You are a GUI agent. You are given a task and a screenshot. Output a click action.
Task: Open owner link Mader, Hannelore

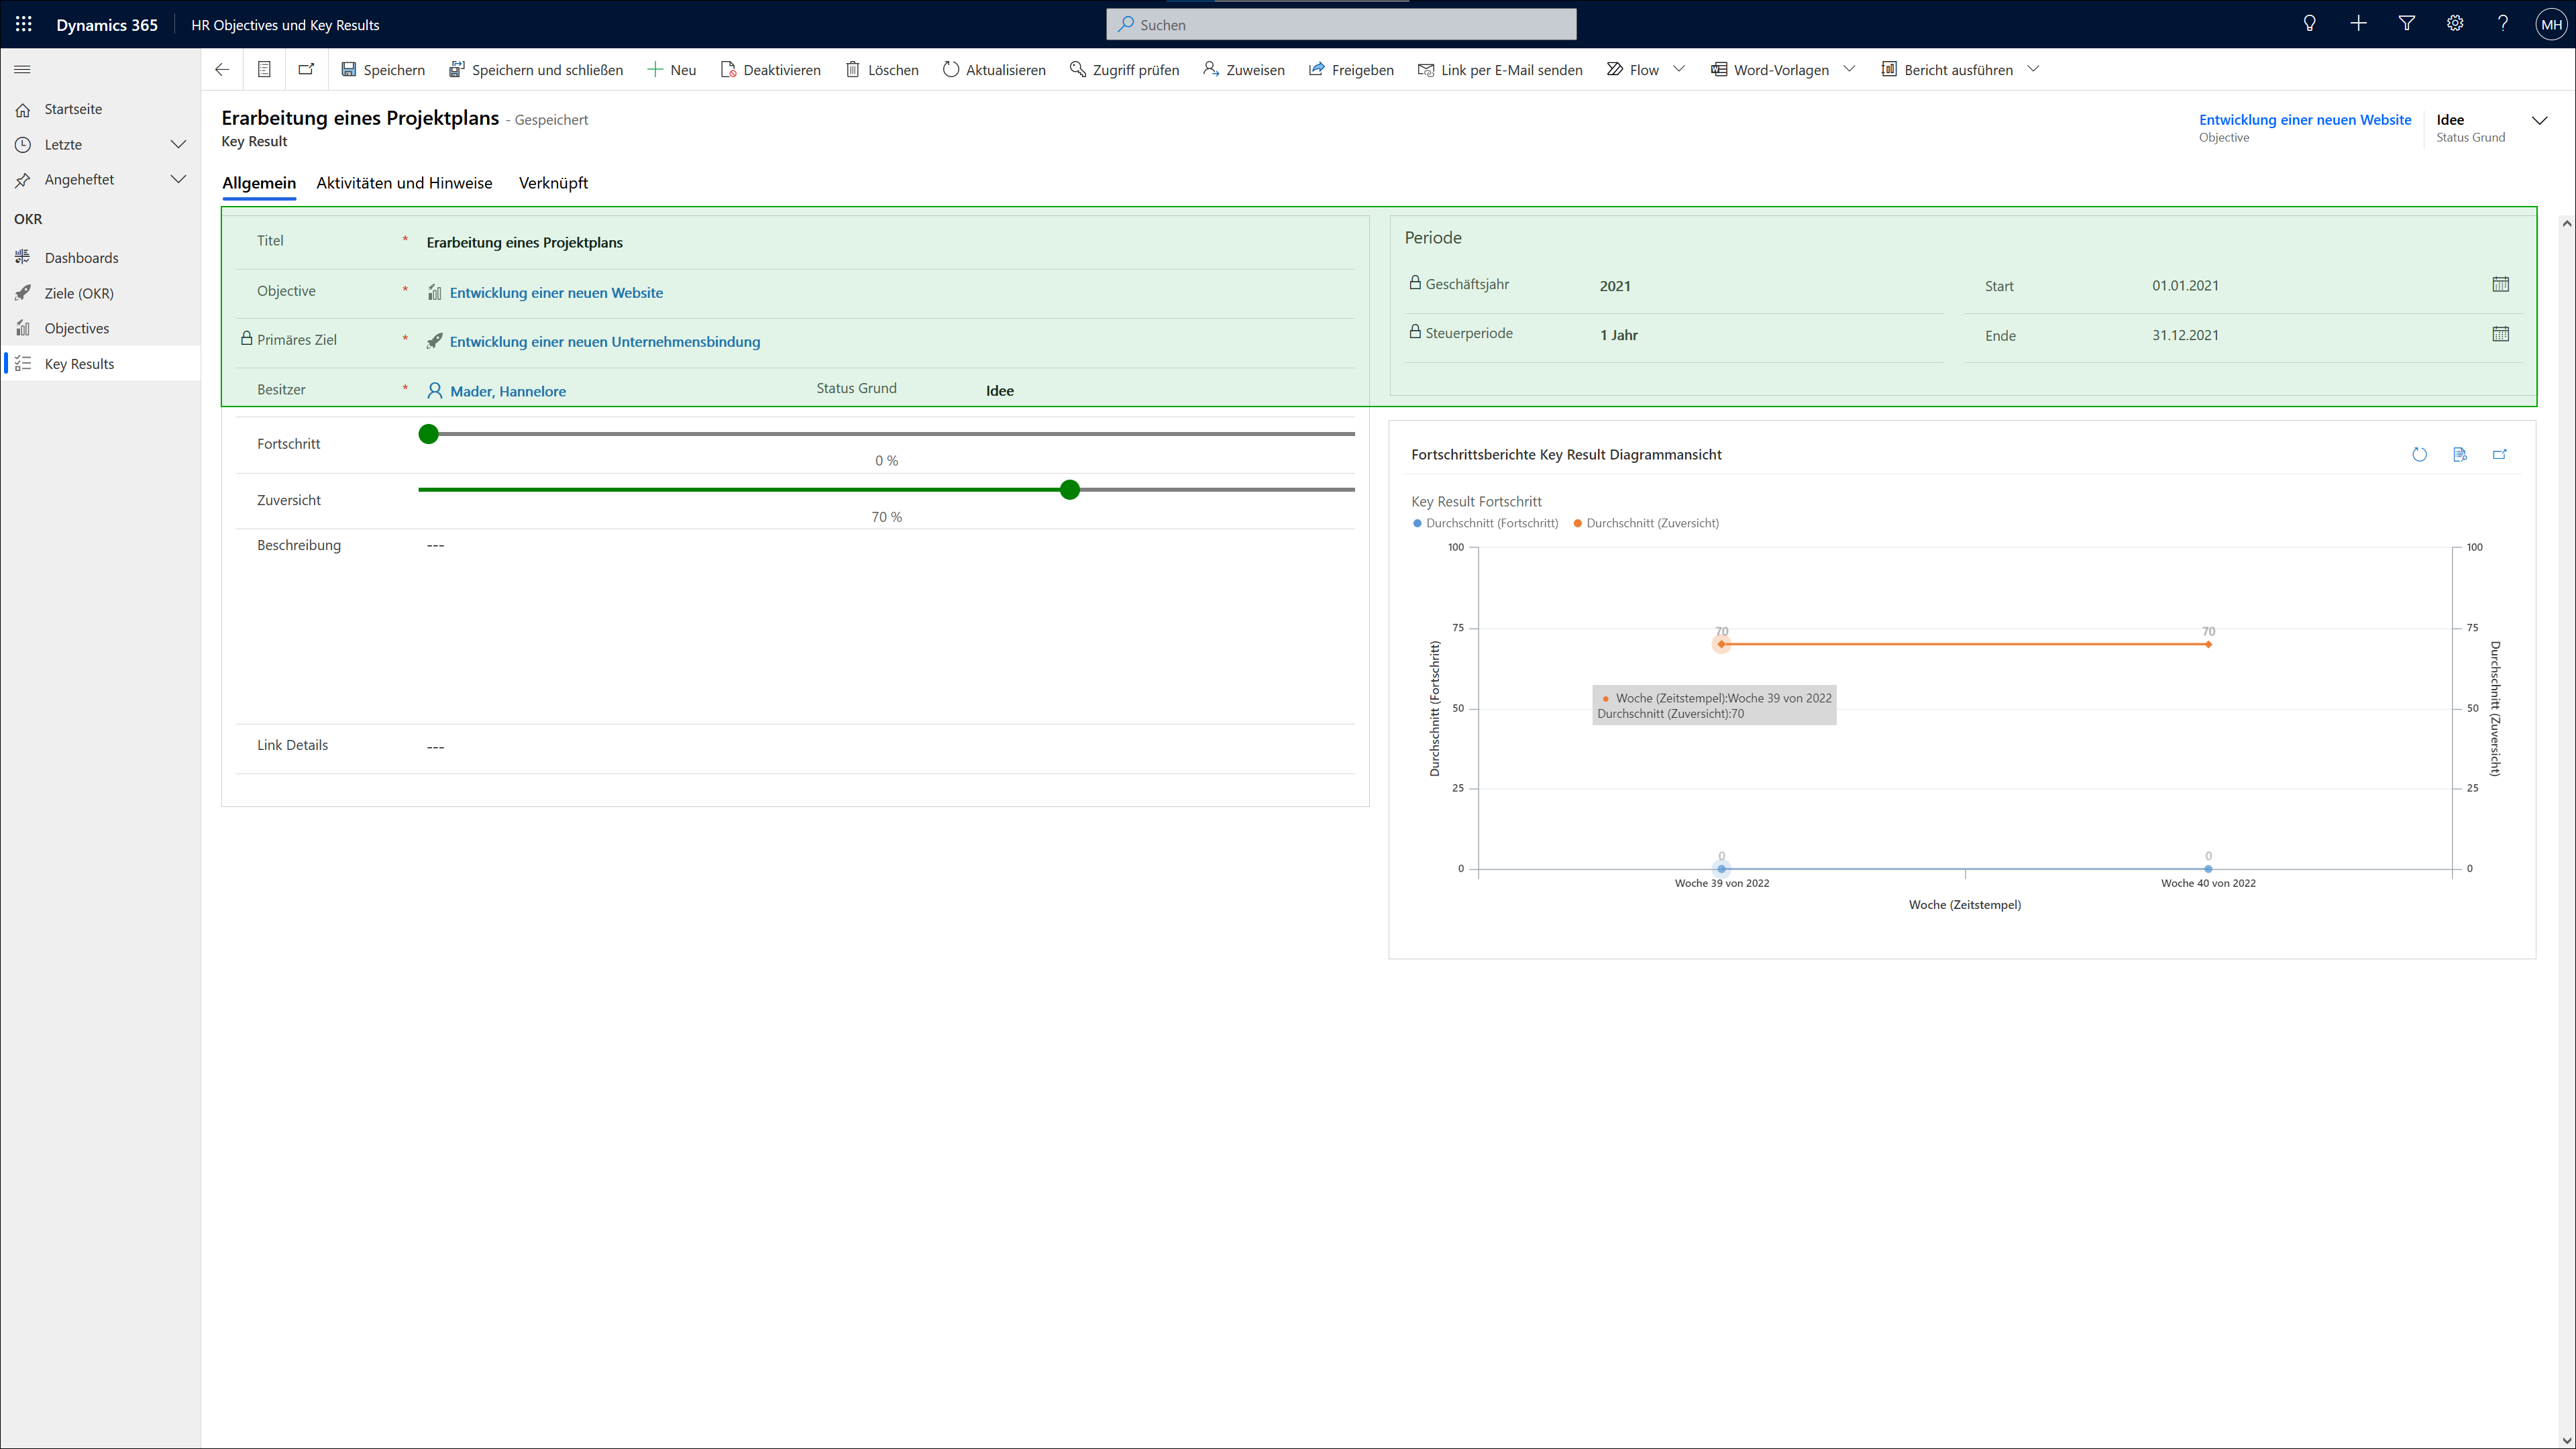[508, 391]
